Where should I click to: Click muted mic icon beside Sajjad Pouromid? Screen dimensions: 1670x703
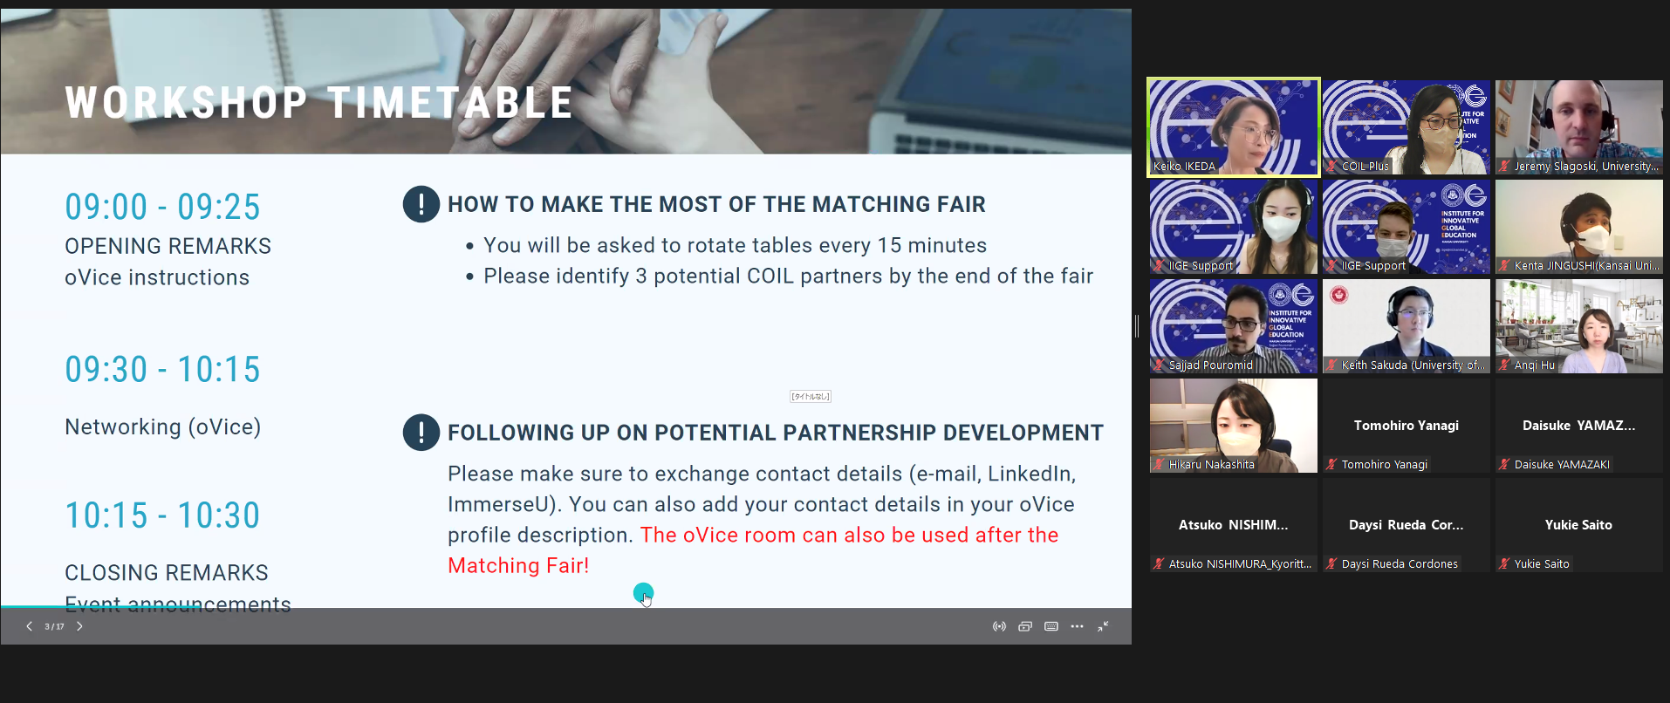(x=1159, y=365)
